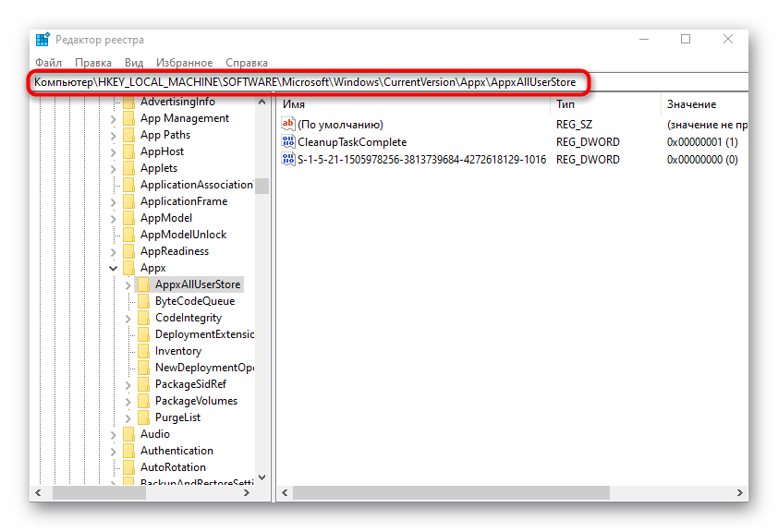Screen dimensions: 778x532
Task: Select the ApplicationAssociation folder icon
Action: pos(129,185)
